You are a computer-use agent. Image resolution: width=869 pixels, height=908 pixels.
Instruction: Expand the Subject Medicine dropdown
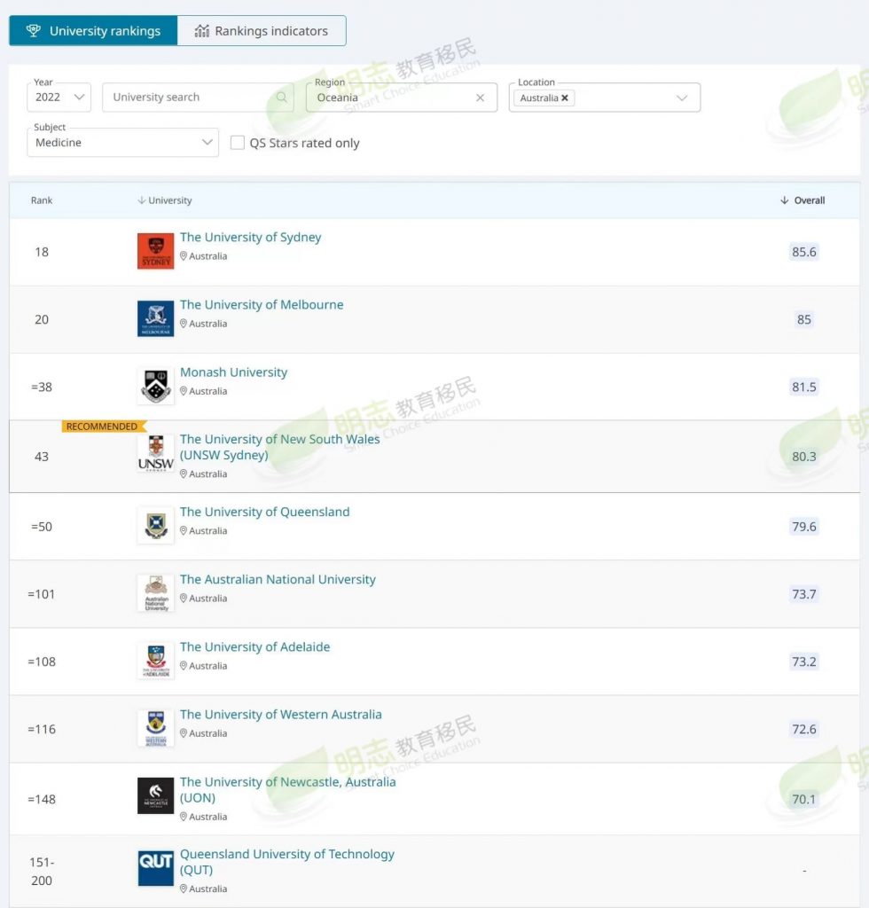[123, 142]
